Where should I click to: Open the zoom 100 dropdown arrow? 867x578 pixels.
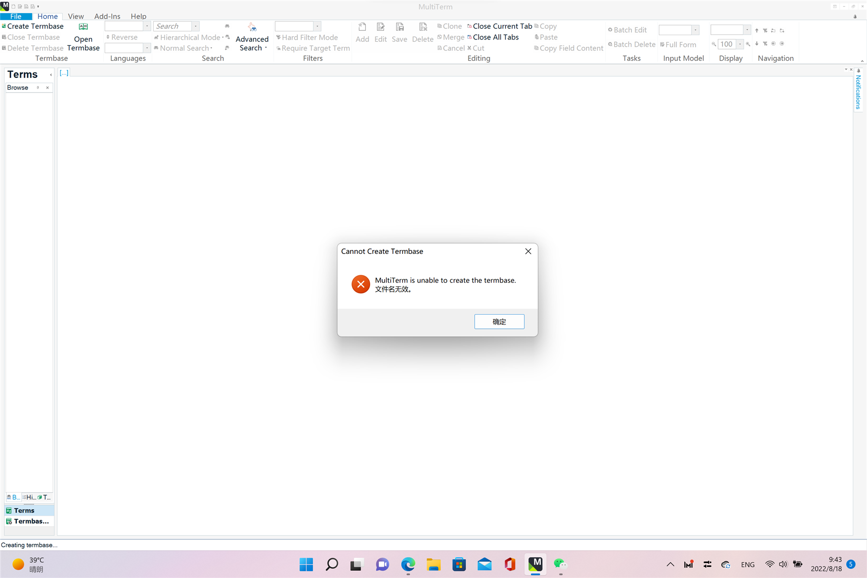pos(740,44)
